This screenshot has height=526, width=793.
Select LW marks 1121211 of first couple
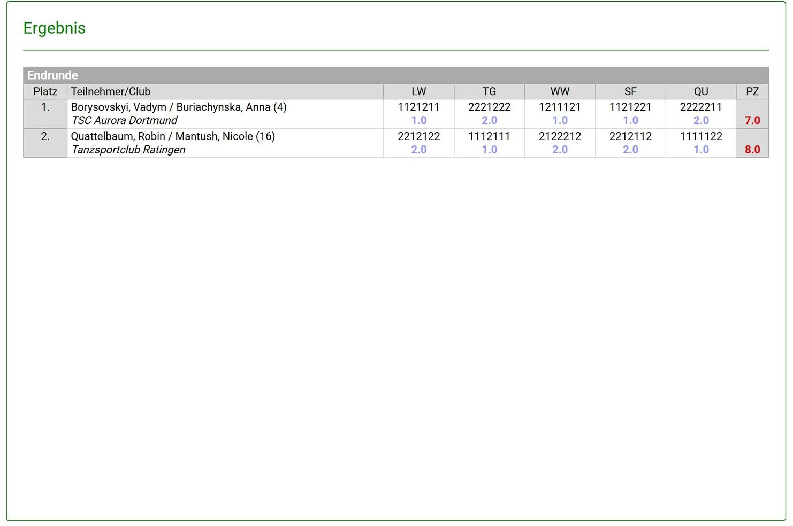point(418,107)
